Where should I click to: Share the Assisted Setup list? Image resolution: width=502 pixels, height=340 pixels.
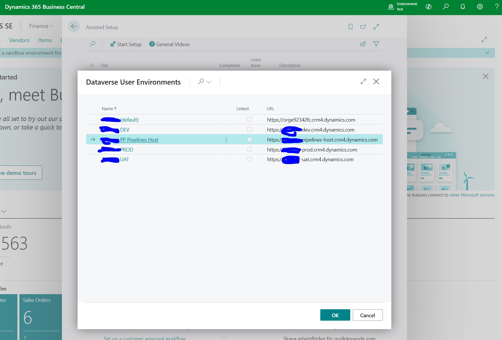coord(363,44)
